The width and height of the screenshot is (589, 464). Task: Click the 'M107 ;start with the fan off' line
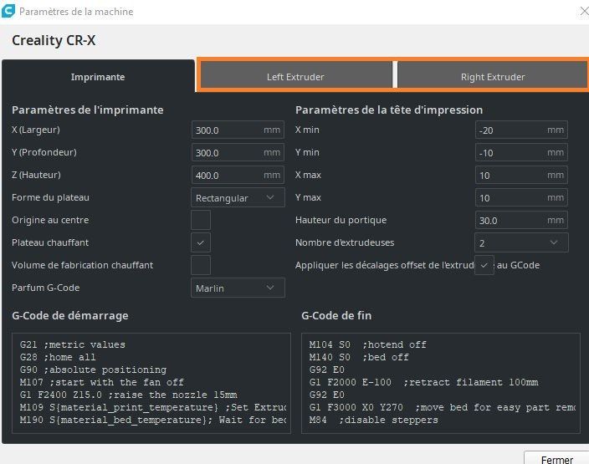tap(102, 382)
